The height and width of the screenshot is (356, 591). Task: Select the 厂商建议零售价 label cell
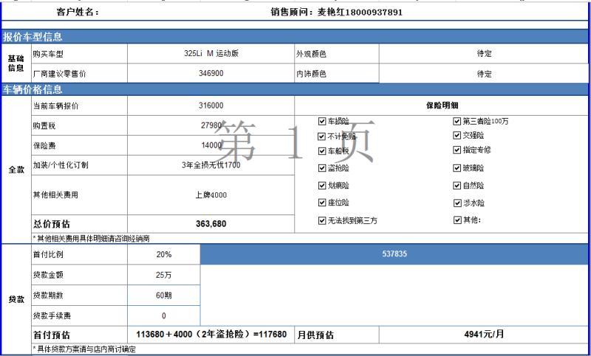pyautogui.click(x=80, y=73)
